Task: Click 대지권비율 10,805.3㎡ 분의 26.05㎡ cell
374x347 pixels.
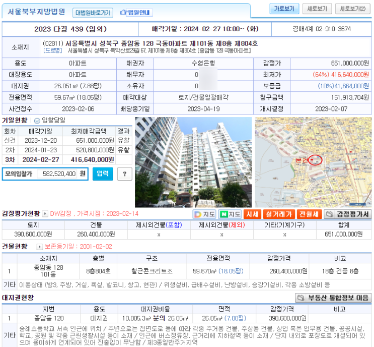Action: [155, 318]
